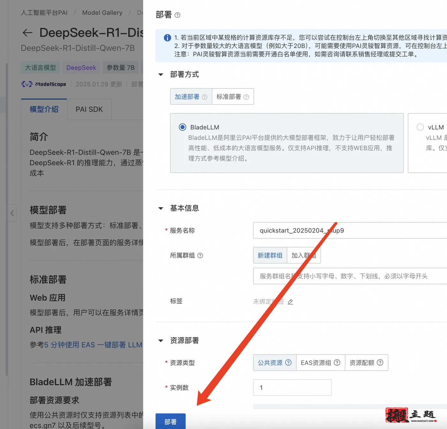Switch to 加速部署 deployment mode

click(191, 96)
